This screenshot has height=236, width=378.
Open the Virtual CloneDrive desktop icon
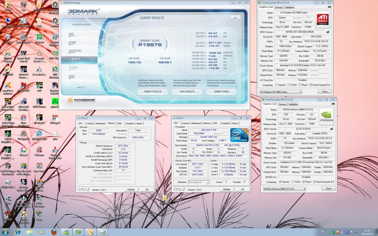pos(24,217)
